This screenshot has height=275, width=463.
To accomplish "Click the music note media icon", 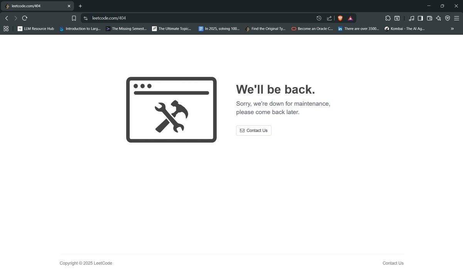I will pos(412,18).
